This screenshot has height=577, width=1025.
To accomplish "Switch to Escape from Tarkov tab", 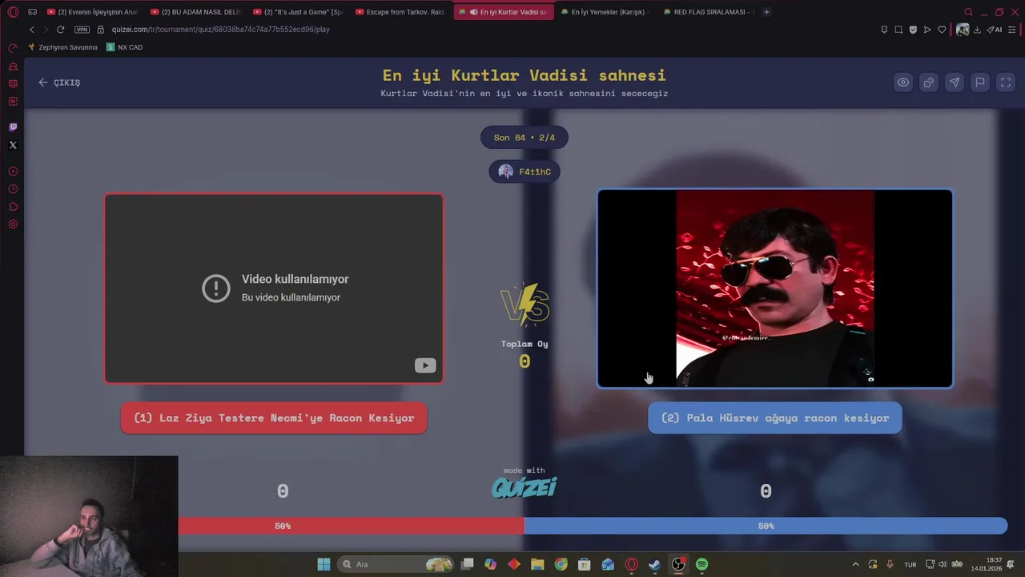I will point(400,12).
